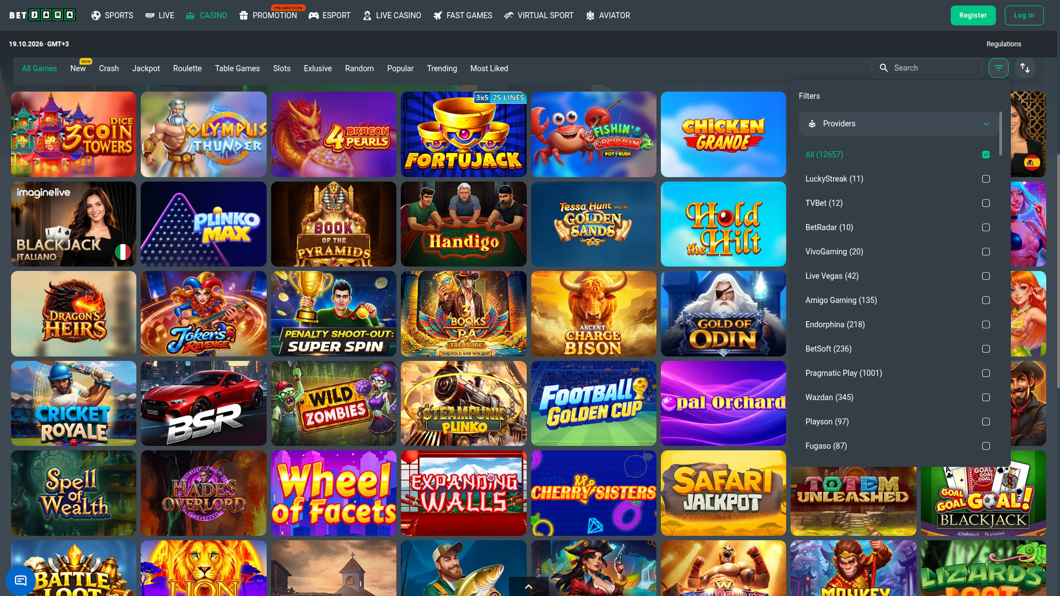This screenshot has height=596, width=1060.
Task: Launch the Plinko Max game
Action: pos(203,224)
